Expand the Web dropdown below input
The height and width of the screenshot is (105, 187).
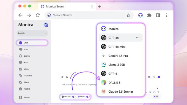point(82,97)
